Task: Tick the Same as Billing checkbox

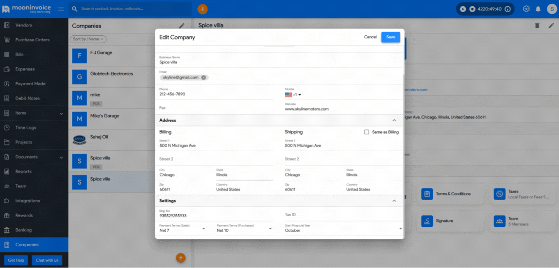Action: [x=367, y=132]
